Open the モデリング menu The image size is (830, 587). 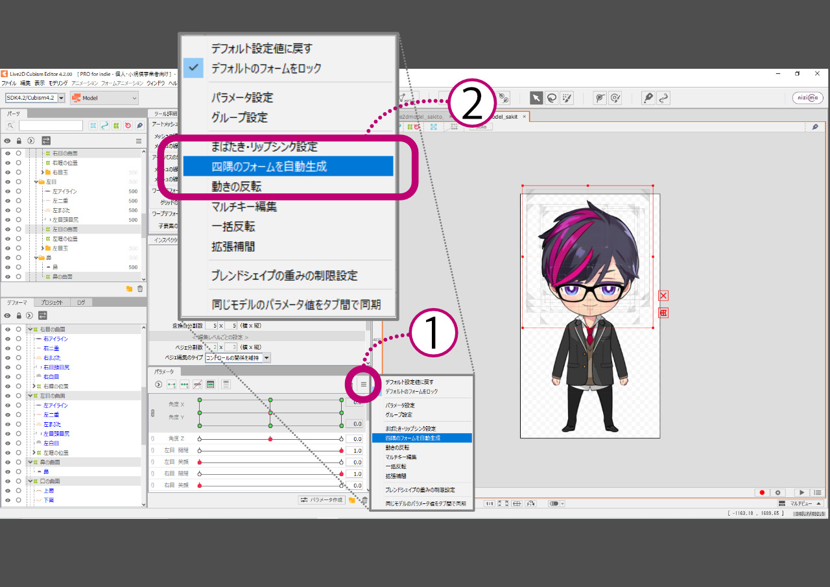point(58,84)
